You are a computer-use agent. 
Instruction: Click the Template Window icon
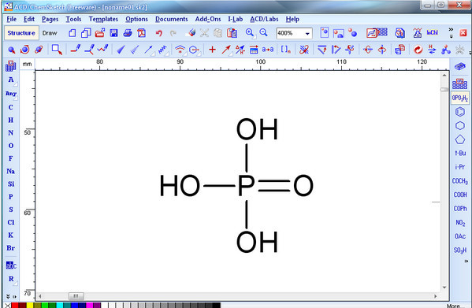(377, 32)
